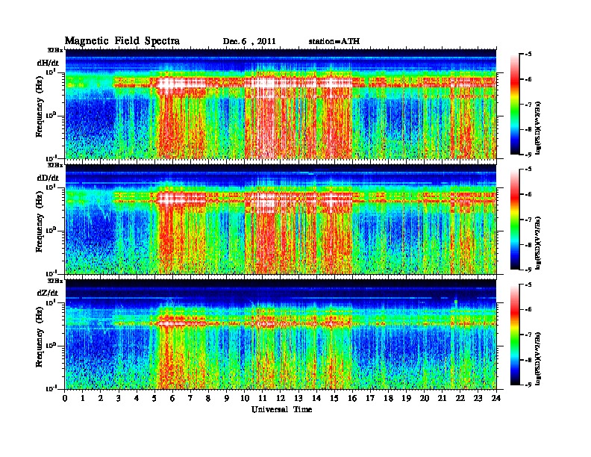Click the dD/dt spectrogram plot area

pos(281,219)
